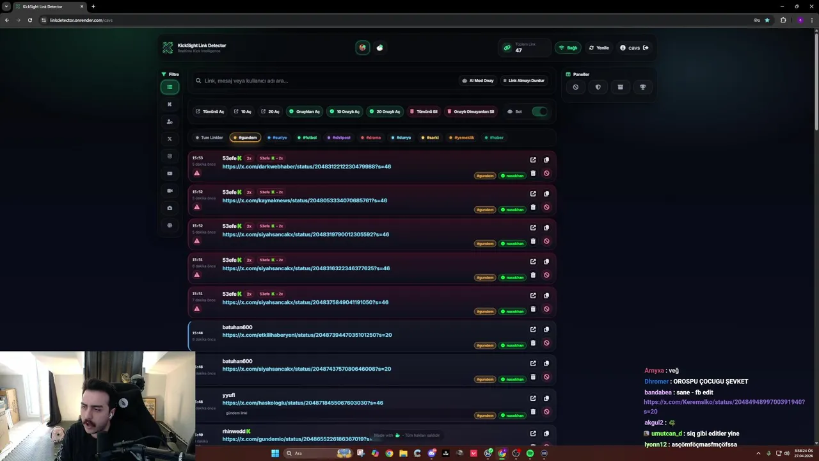Select the #gundem category tab

(245, 138)
